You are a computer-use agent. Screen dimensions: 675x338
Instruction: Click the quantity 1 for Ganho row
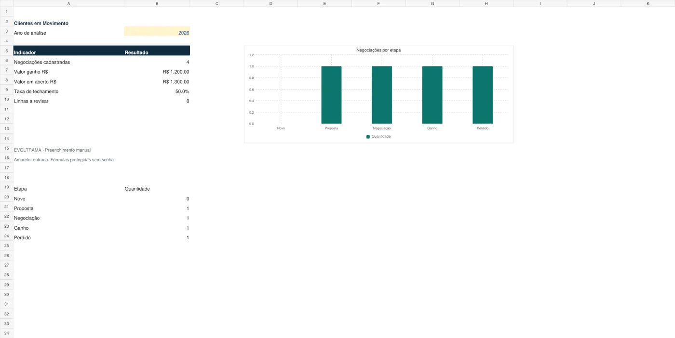(157, 227)
